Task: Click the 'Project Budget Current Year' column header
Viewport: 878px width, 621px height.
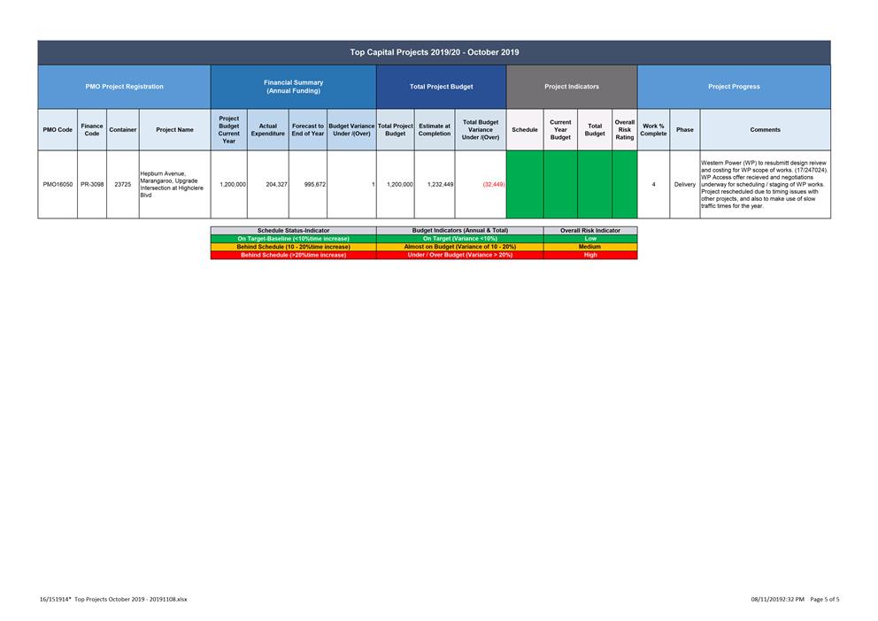Action: pyautogui.click(x=229, y=130)
